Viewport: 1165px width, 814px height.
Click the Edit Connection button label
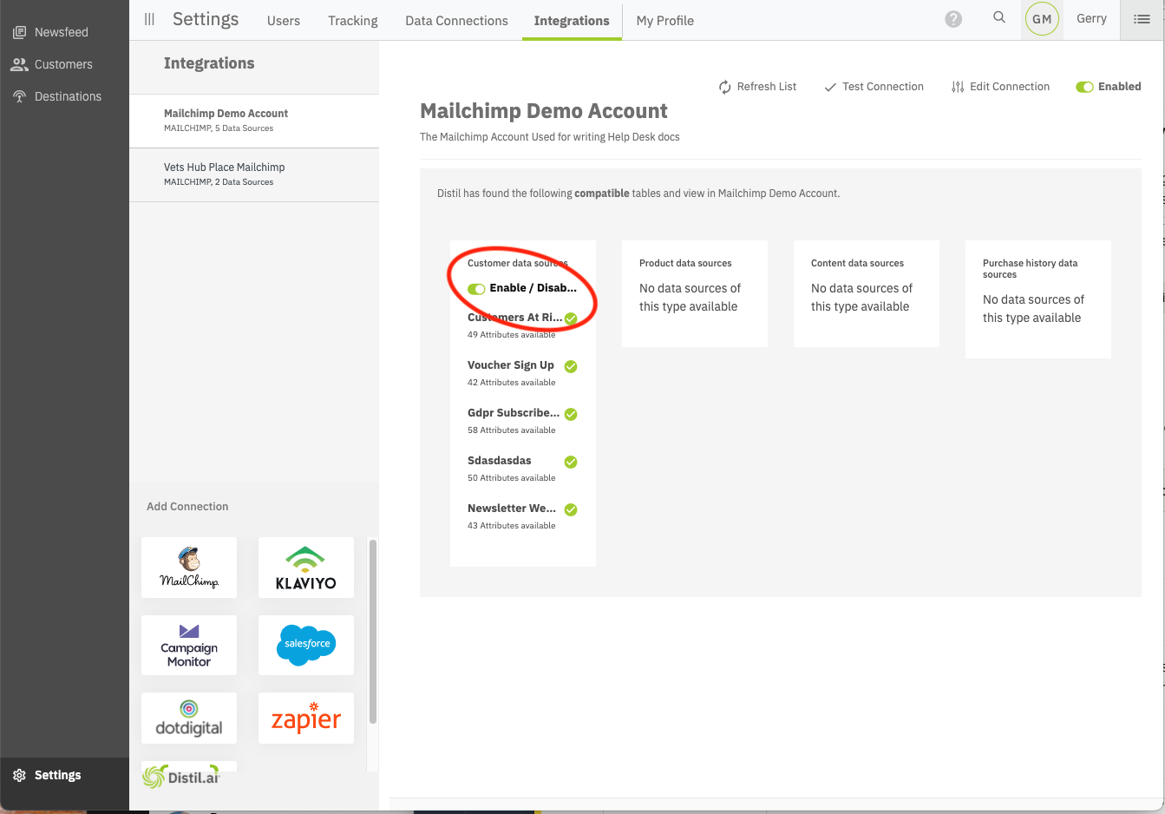pyautogui.click(x=1010, y=87)
